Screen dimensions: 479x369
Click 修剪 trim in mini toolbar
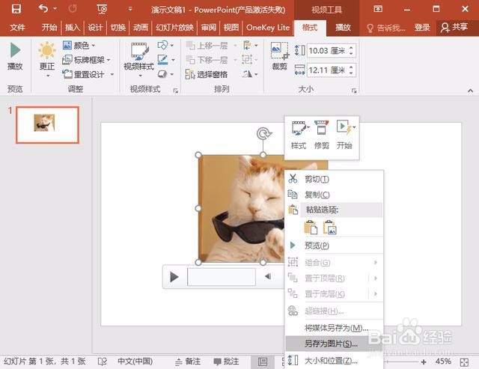[321, 135]
